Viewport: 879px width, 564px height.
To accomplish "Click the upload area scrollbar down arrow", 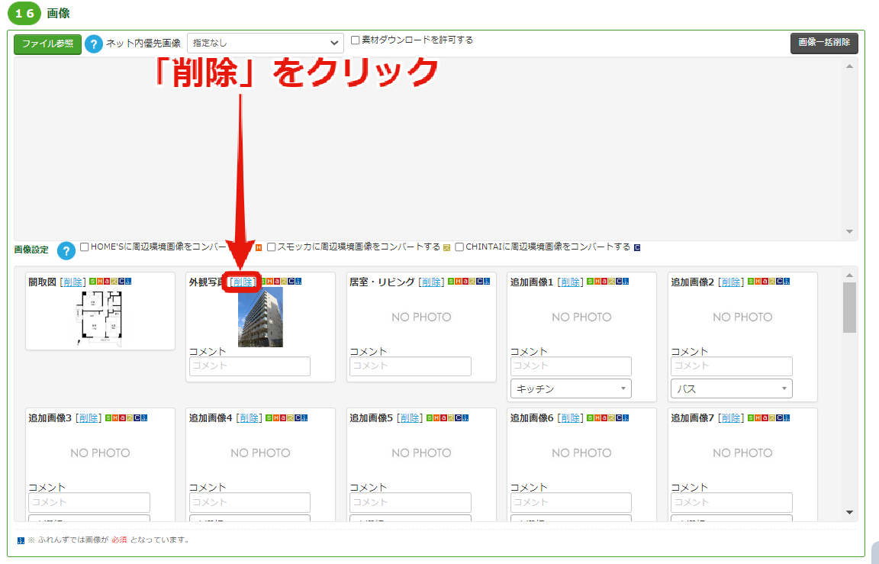I will pyautogui.click(x=849, y=231).
